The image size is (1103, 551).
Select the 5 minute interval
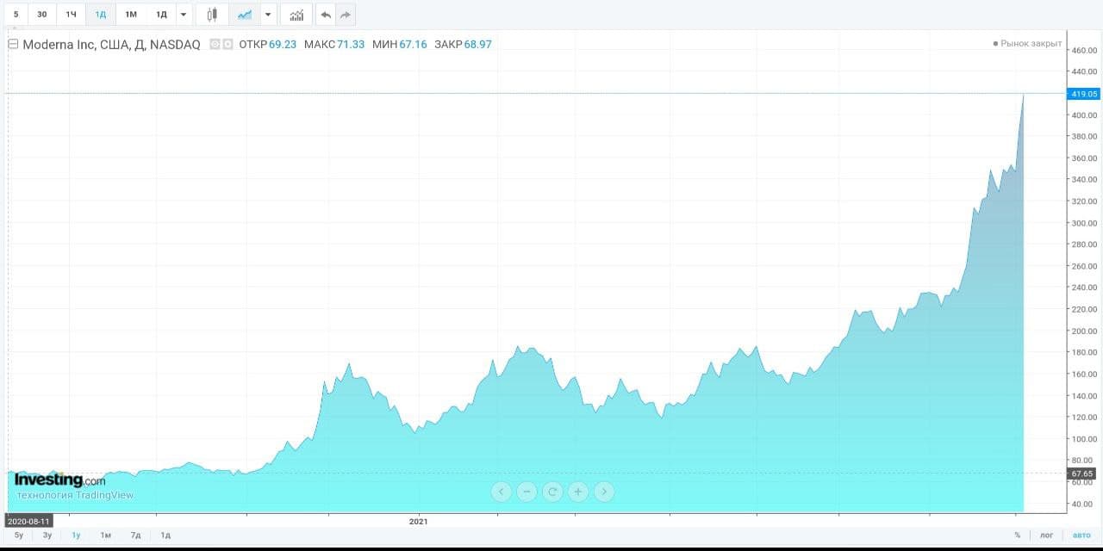click(x=16, y=15)
